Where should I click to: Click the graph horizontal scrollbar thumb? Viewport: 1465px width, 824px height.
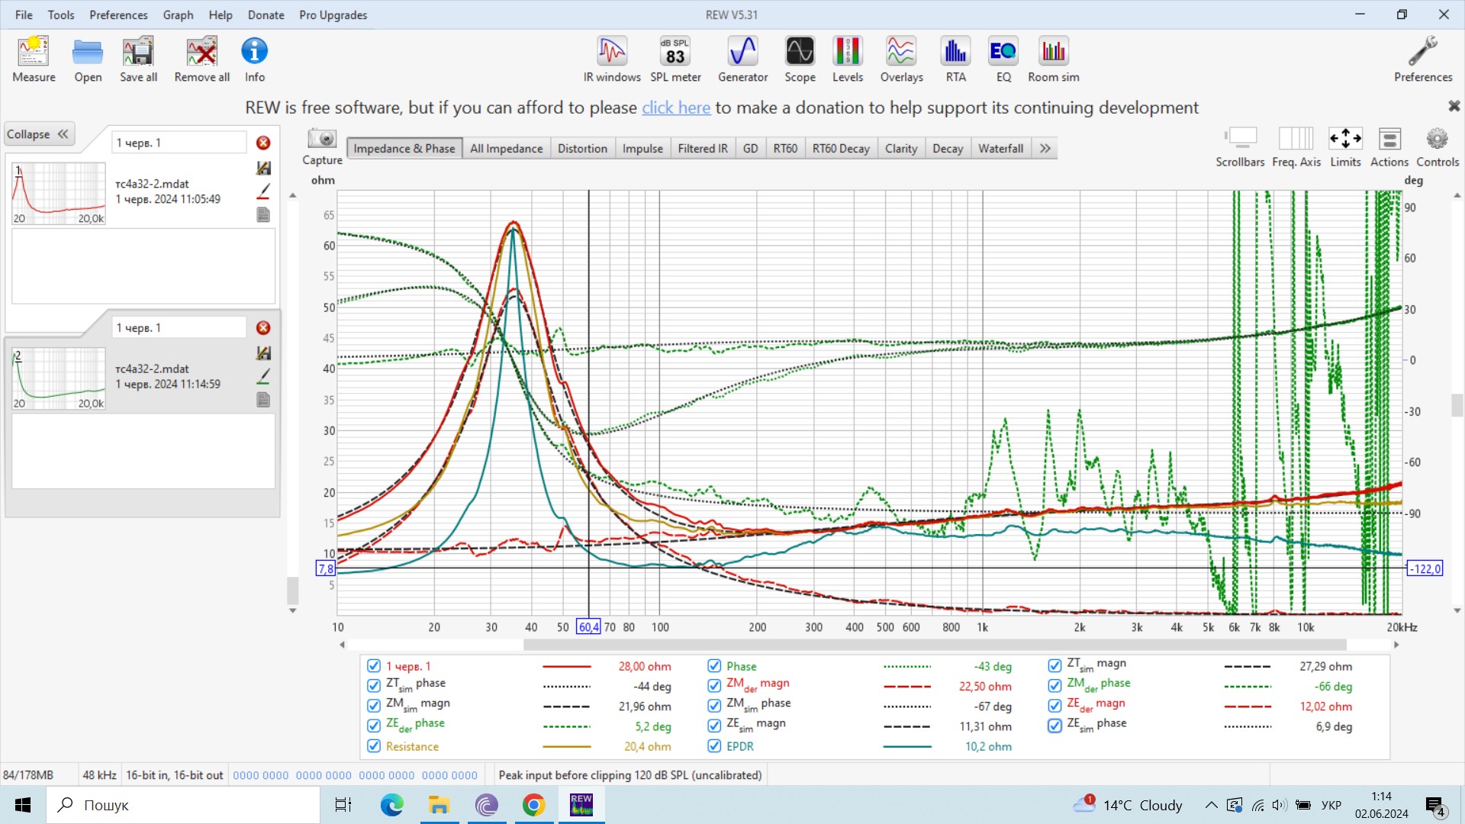(x=935, y=645)
